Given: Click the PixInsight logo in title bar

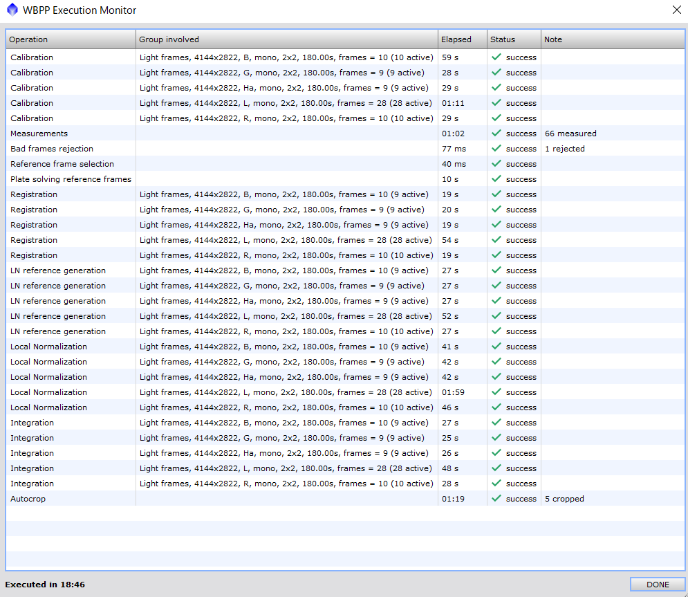Looking at the screenshot, I should [12, 10].
